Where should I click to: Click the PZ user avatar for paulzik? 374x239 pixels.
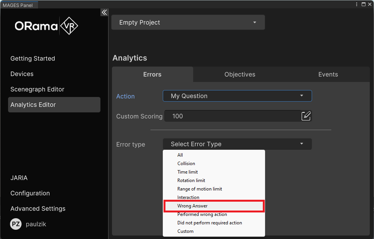coord(15,224)
